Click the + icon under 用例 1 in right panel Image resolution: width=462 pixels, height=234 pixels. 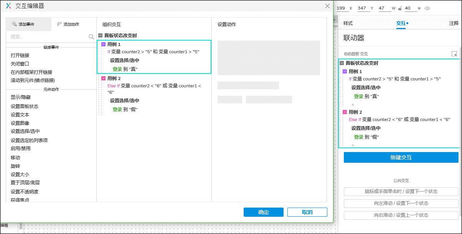point(353,104)
